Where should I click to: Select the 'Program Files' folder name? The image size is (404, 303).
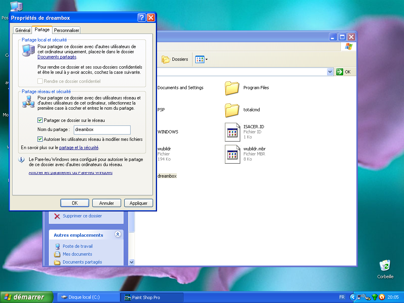click(256, 88)
